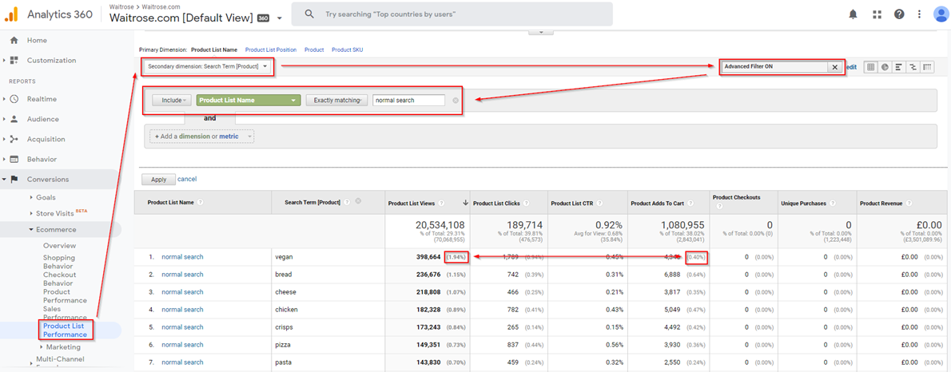
Task: Open Exactly matching condition dropdown
Action: coord(336,101)
